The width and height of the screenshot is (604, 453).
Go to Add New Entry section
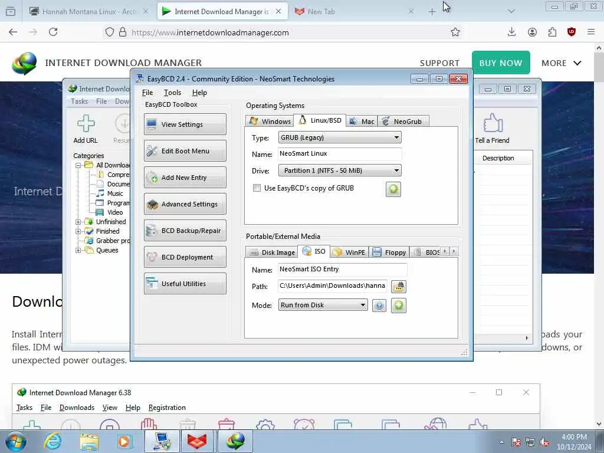[185, 177]
